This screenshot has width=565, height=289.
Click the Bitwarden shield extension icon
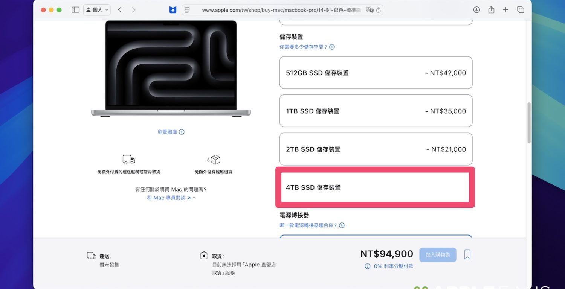click(x=173, y=10)
